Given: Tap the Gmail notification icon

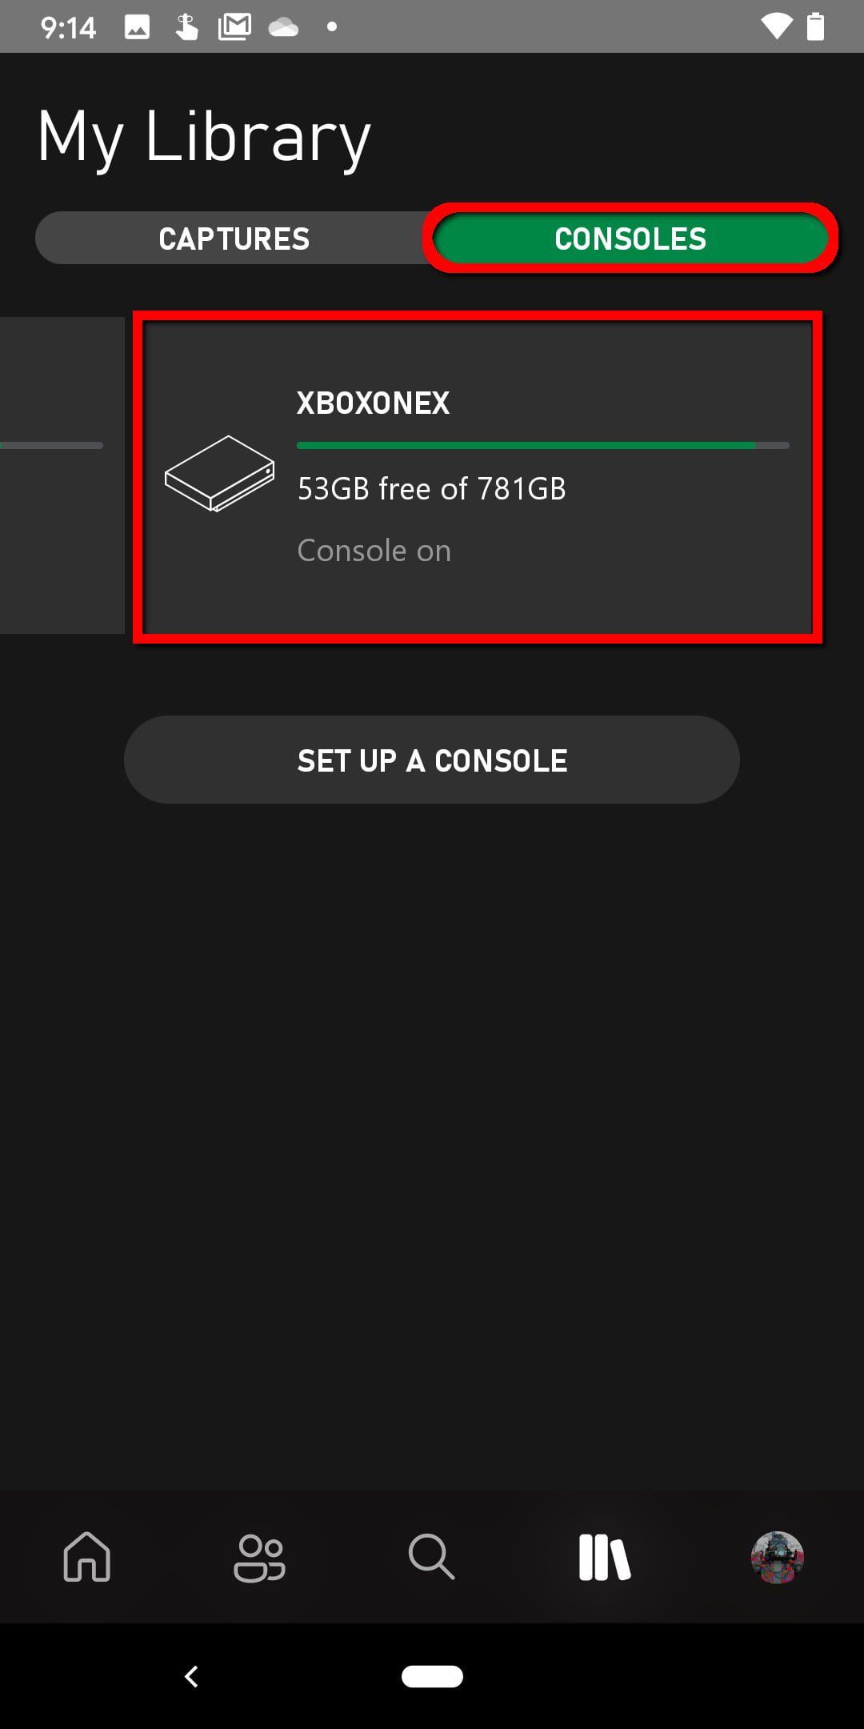Looking at the screenshot, I should (234, 27).
